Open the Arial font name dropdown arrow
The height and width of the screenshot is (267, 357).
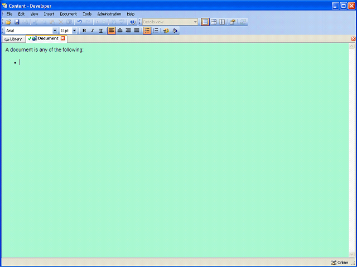[x=55, y=31]
